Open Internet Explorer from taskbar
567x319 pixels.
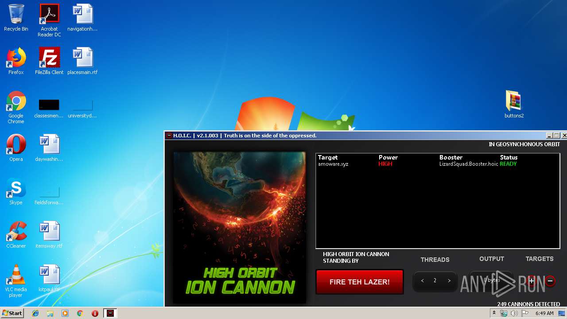[35, 313]
